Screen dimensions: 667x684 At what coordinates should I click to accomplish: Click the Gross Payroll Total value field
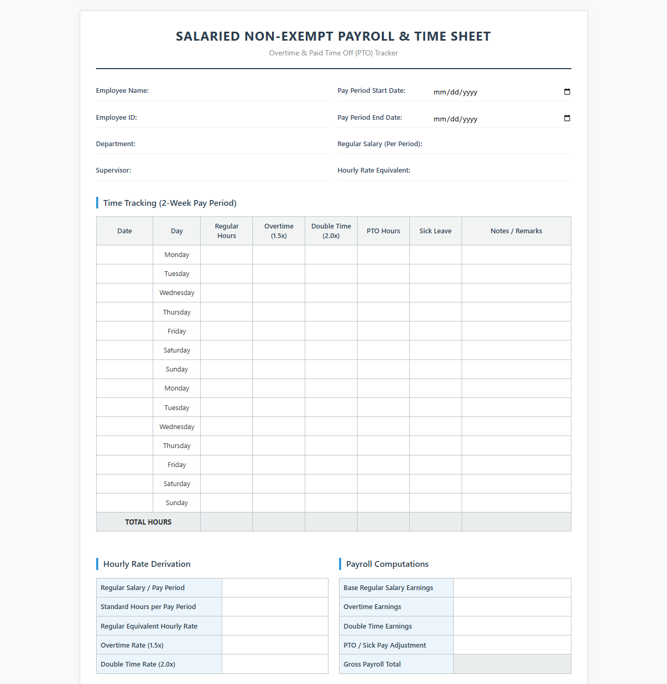512,664
